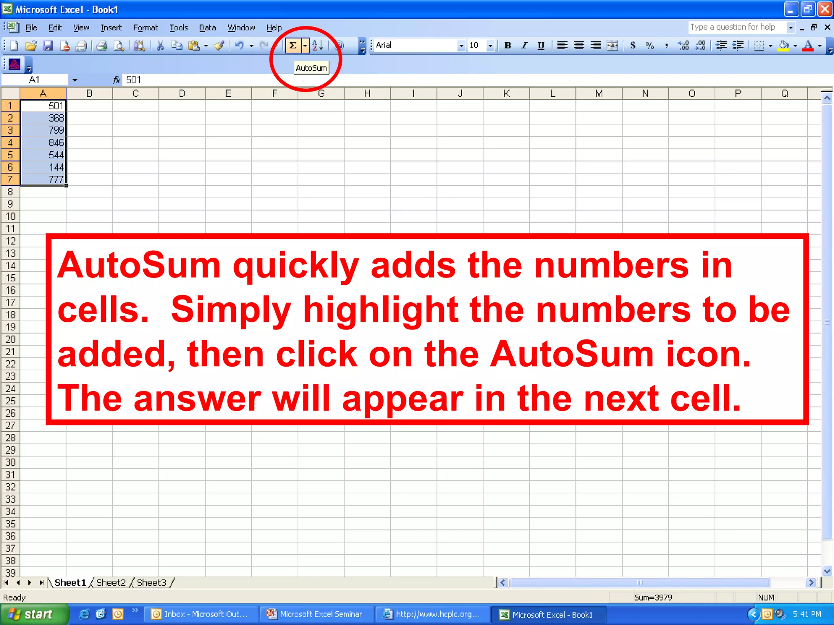The height and width of the screenshot is (625, 834).
Task: Click the row 8 header
Action: pos(10,192)
